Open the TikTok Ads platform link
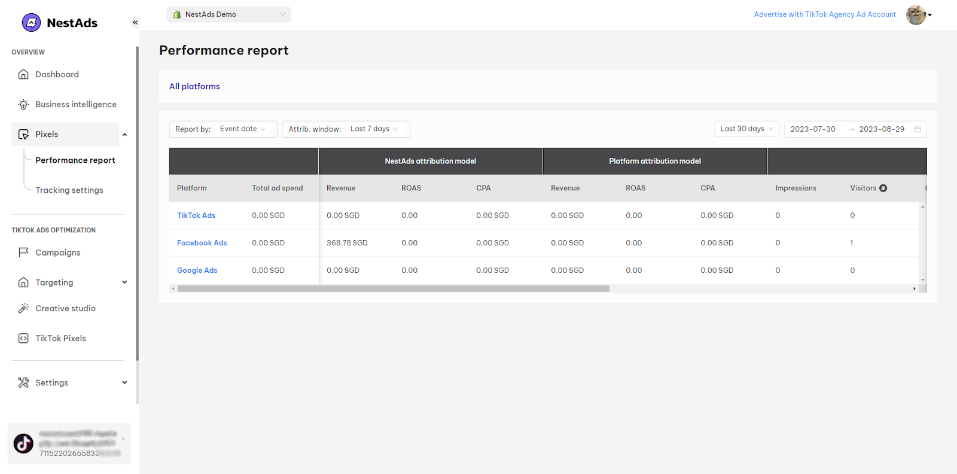 [x=196, y=215]
